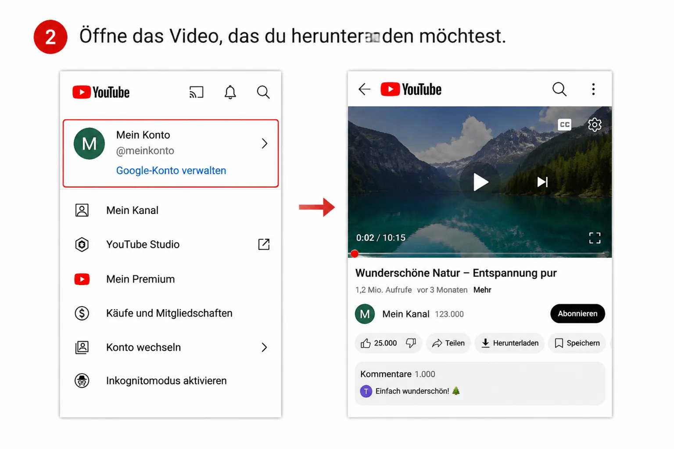The height and width of the screenshot is (449, 674).
Task: Toggle closed captions CC button
Action: [x=564, y=125]
